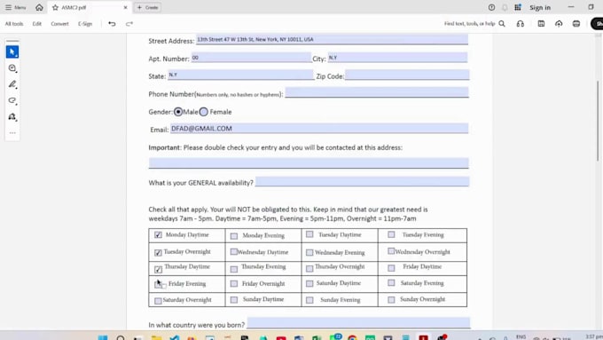This screenshot has height=340, width=603.
Task: Redo the last action
Action: [x=129, y=24]
